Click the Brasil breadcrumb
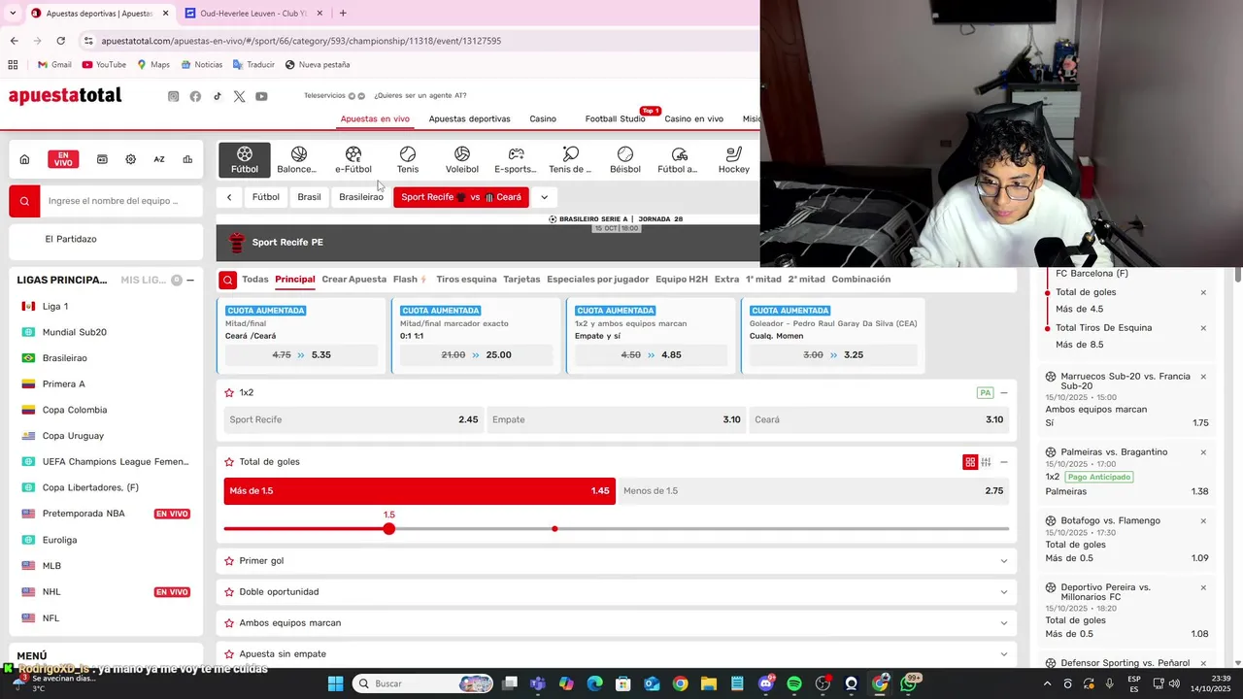Screen dimensions: 1243x699 [309, 197]
